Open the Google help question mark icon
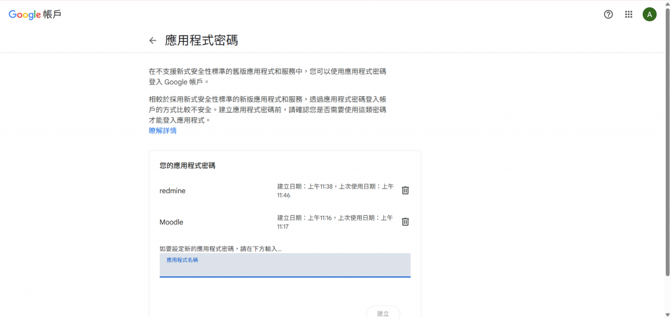 pos(608,14)
